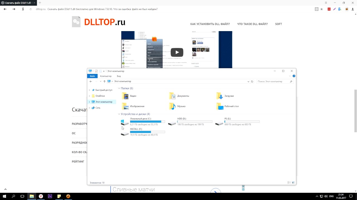Open the Видео folder icon

coord(126,96)
